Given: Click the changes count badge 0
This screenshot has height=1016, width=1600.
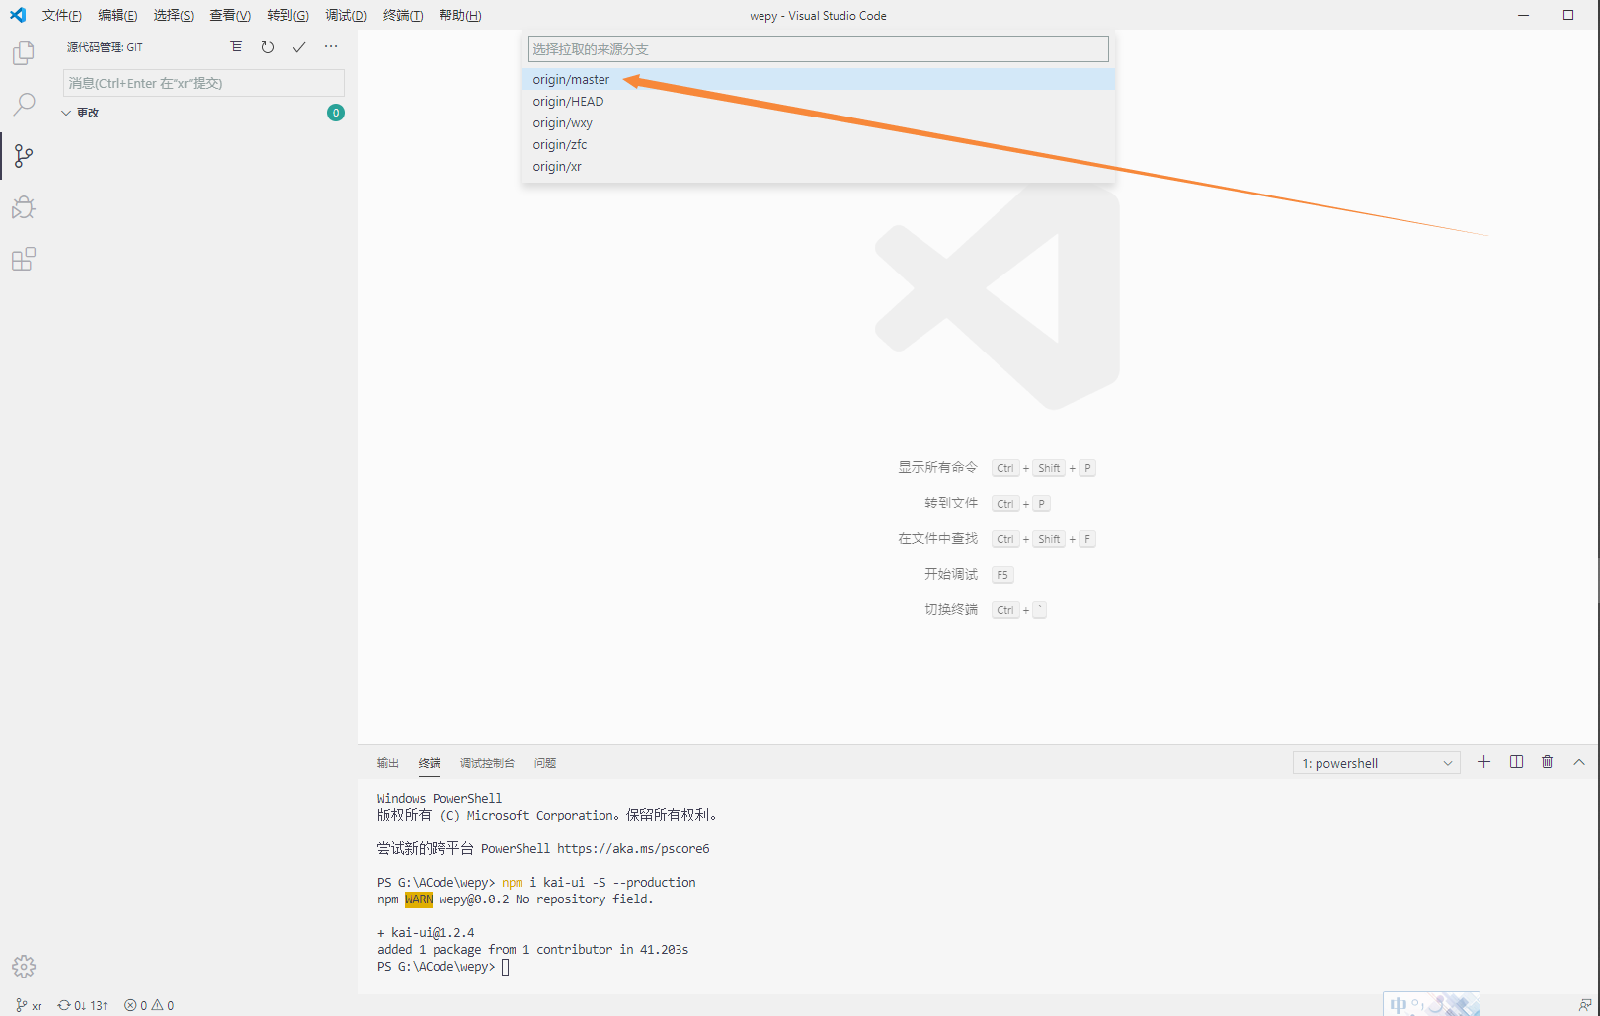Looking at the screenshot, I should pyautogui.click(x=336, y=113).
